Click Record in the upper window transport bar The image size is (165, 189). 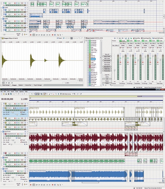point(31,35)
